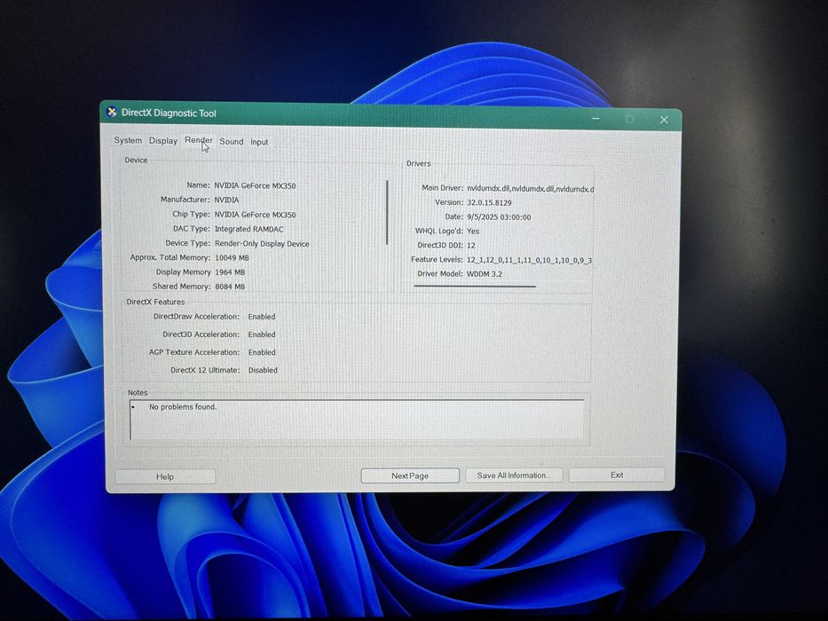Click the DirectX Diagnostic Tool title text
Viewport: 828px width, 621px height.
[169, 113]
